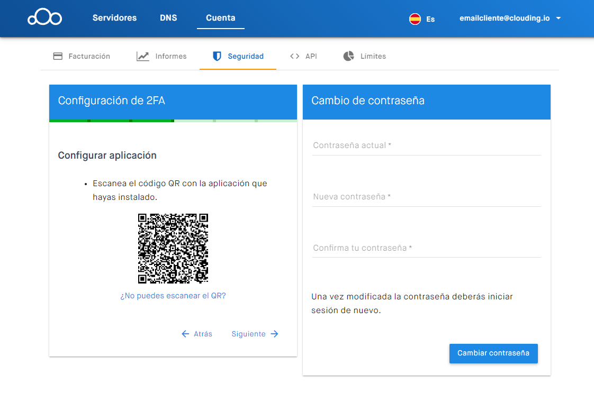Click the Seguridad shield icon
The width and height of the screenshot is (594, 393).
217,57
